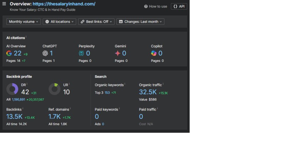This screenshot has height=159, width=283.
Task: Click the Backlinks 13.5K value
Action: tap(15, 117)
